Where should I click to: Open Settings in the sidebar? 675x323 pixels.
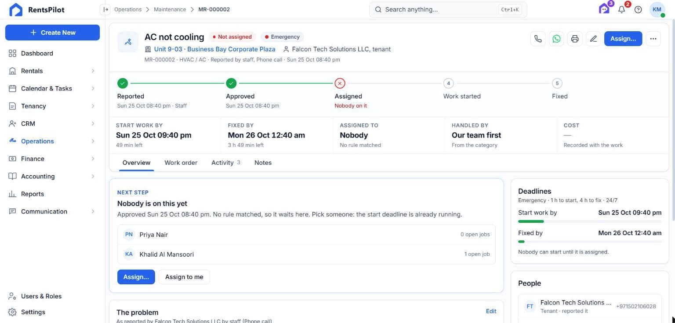(x=52, y=312)
